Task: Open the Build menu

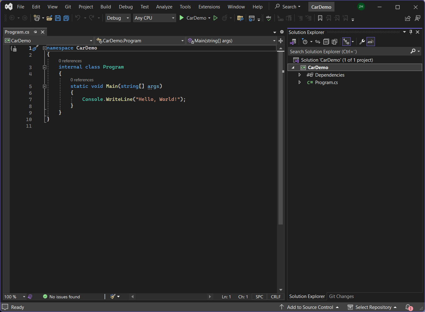Action: click(105, 7)
